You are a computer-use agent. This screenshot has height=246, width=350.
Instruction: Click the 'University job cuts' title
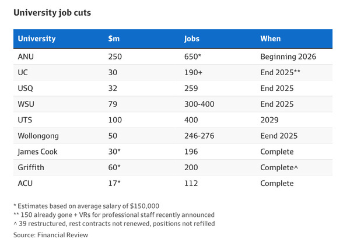(x=52, y=12)
